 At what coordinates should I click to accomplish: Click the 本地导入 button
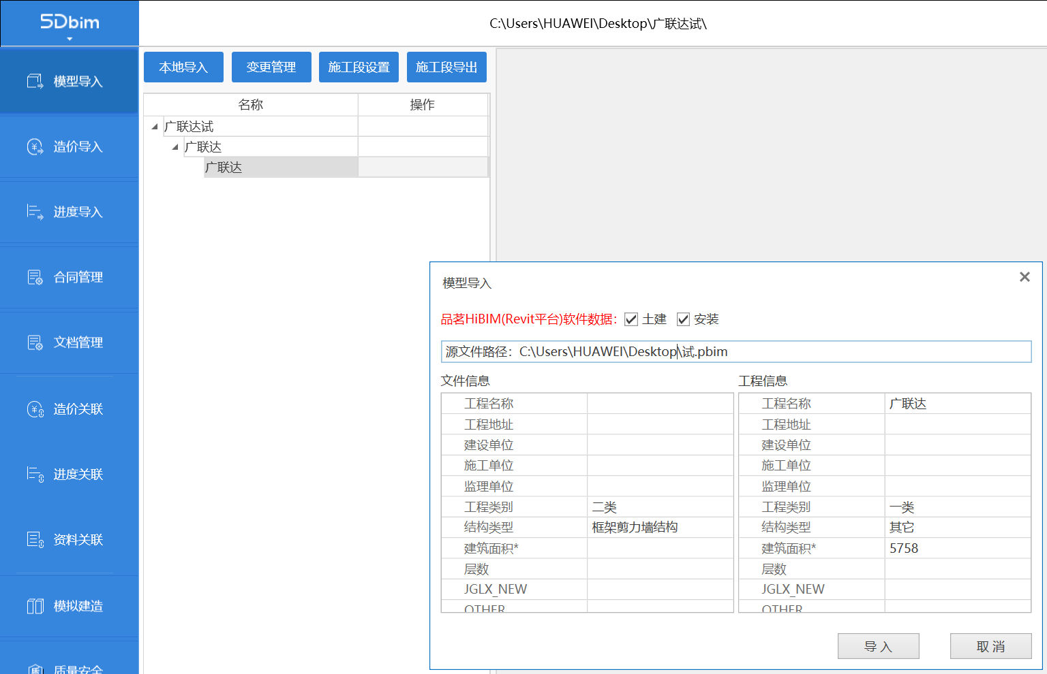click(x=183, y=67)
